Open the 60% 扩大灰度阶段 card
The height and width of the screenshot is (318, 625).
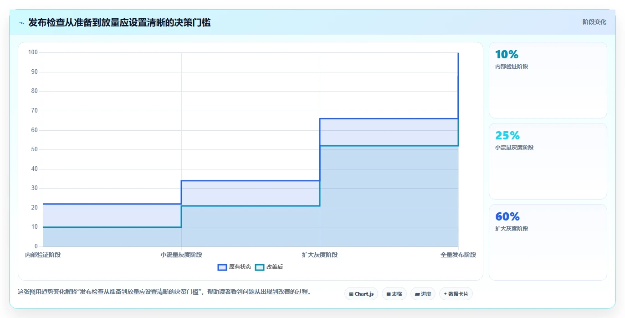coord(548,242)
